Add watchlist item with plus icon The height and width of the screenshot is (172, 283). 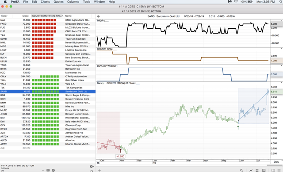click(x=43, y=170)
